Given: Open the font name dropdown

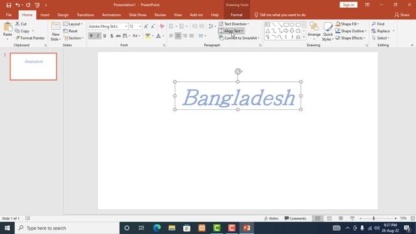Looking at the screenshot, I should coord(126,26).
